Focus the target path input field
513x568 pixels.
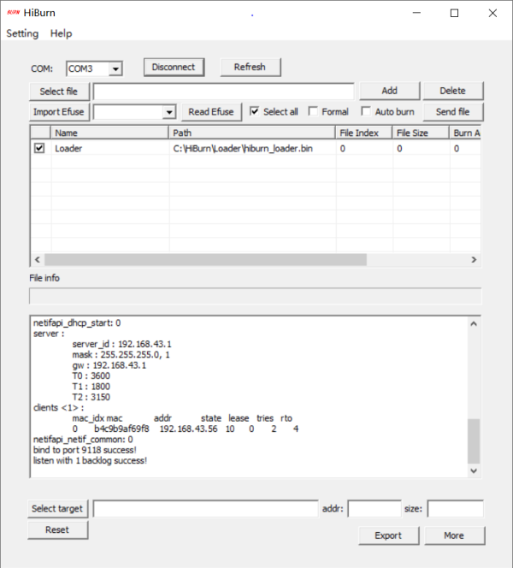206,509
